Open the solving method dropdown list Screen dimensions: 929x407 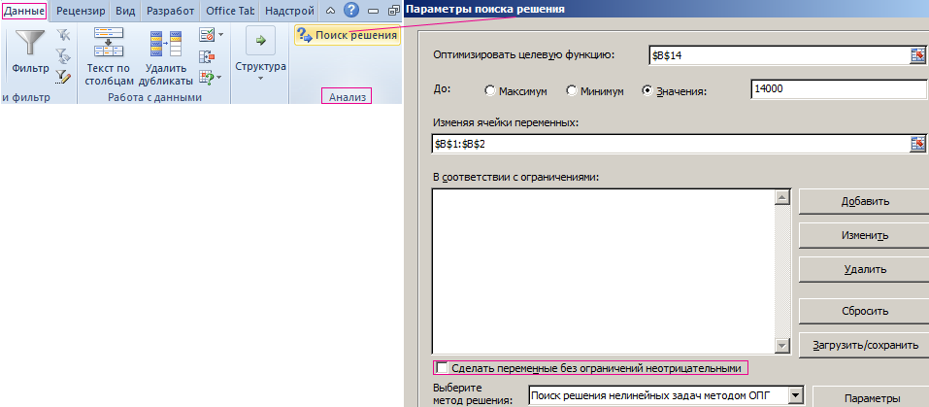click(x=796, y=395)
